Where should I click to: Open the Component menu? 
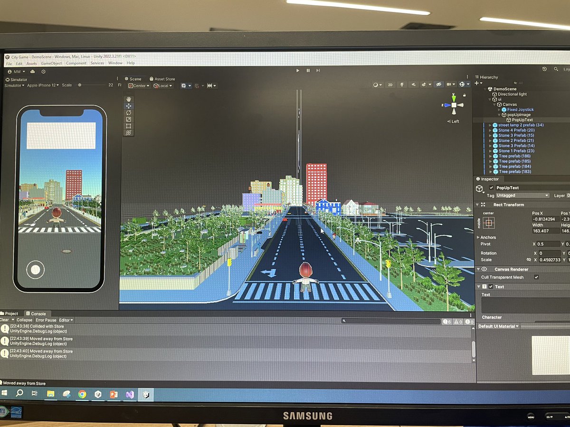pyautogui.click(x=76, y=63)
